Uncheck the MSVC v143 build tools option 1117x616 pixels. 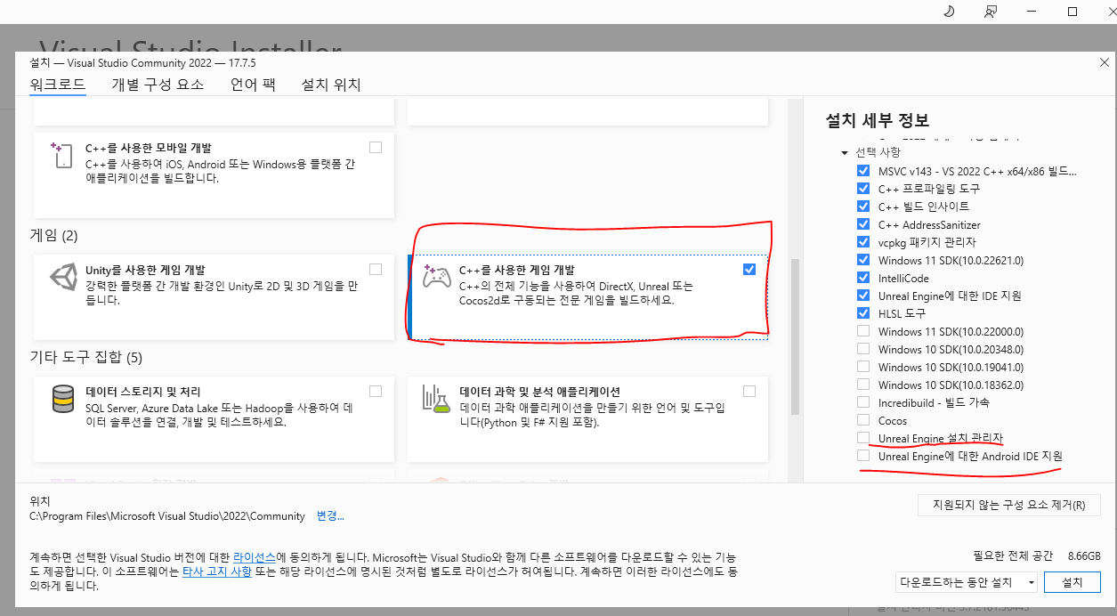[x=862, y=170]
